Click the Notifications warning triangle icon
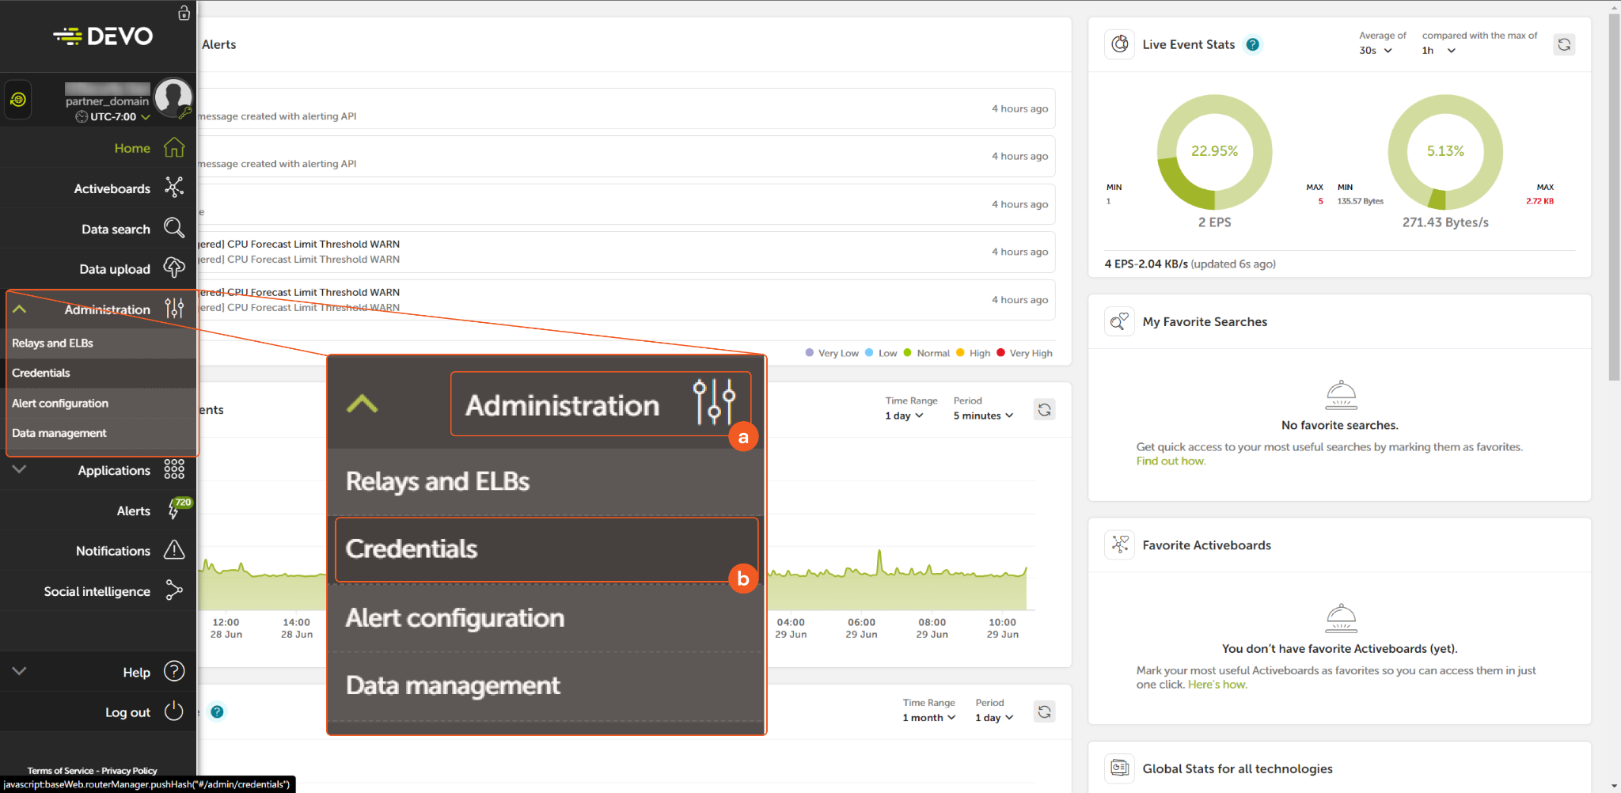 click(174, 550)
